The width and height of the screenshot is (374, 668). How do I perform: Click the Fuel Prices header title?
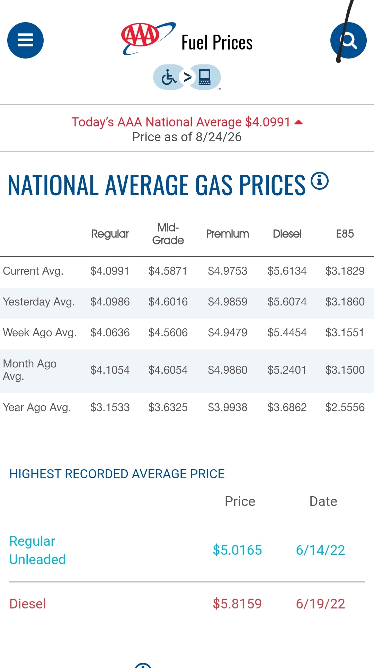coord(217,43)
